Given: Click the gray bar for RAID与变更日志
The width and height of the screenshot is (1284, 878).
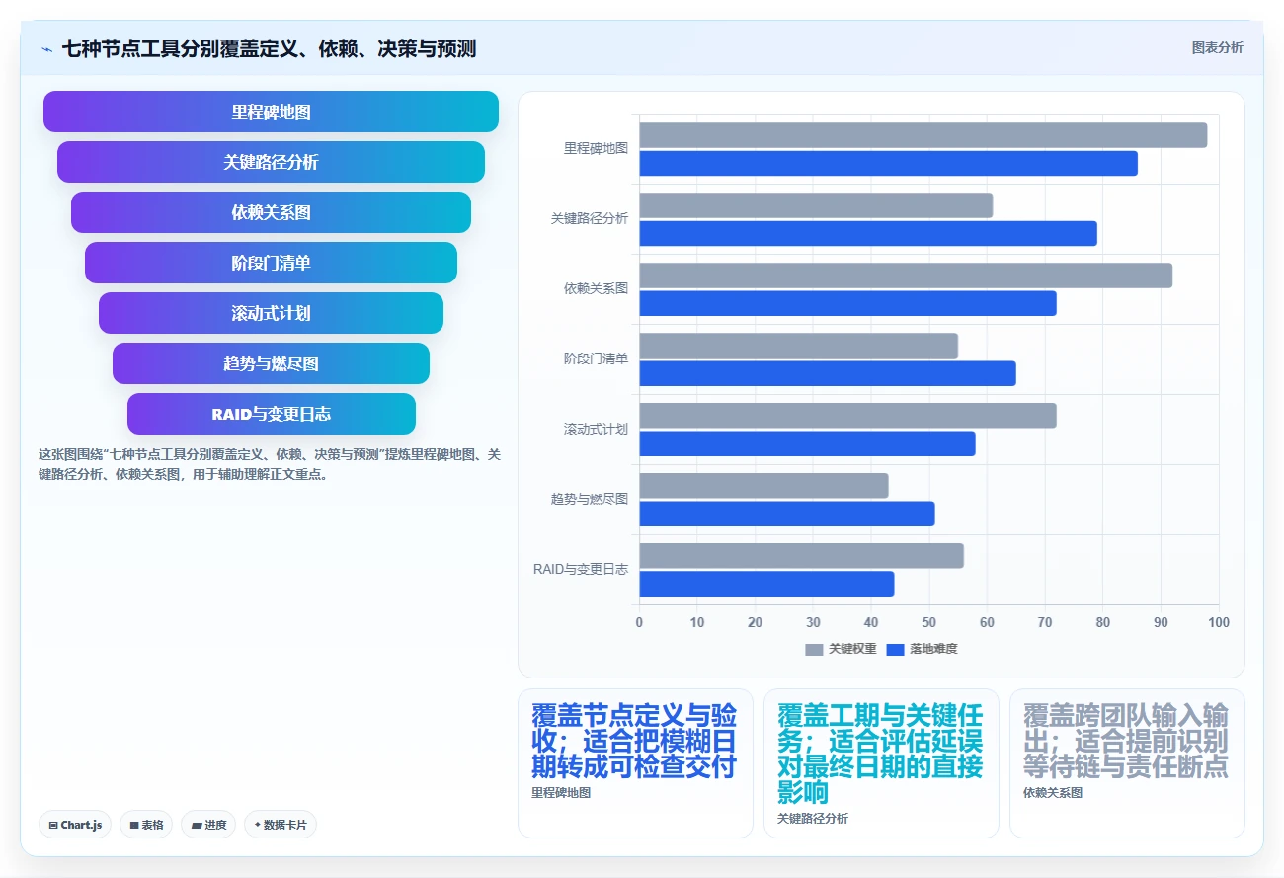Looking at the screenshot, I should pyautogui.click(x=801, y=556).
